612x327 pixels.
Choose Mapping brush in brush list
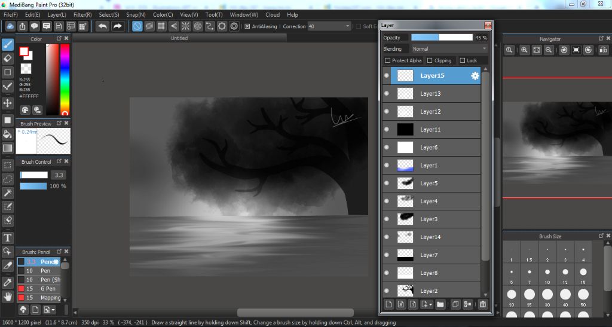(x=39, y=298)
